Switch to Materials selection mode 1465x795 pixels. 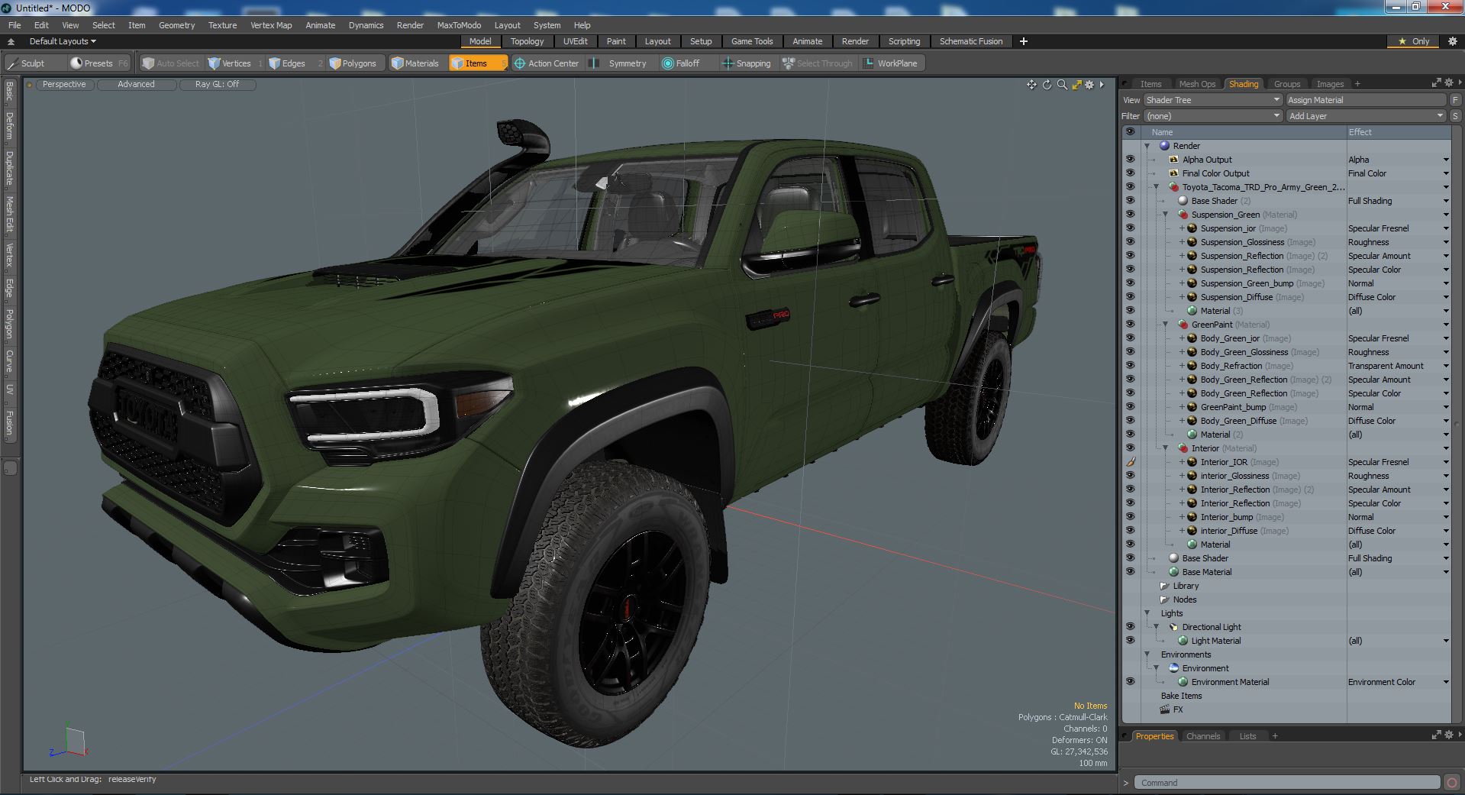coord(415,63)
